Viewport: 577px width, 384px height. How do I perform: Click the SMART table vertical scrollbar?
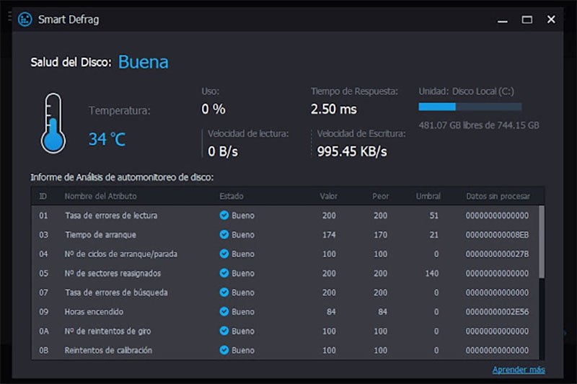542,242
